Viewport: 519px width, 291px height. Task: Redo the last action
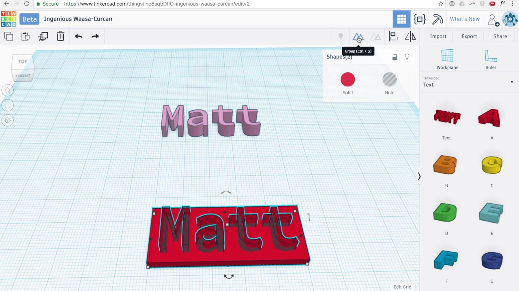click(95, 36)
